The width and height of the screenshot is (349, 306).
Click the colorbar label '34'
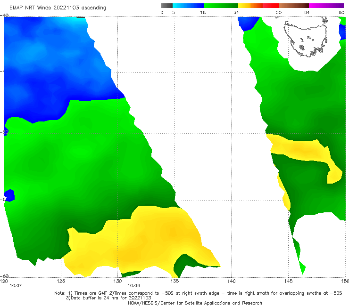click(236, 13)
